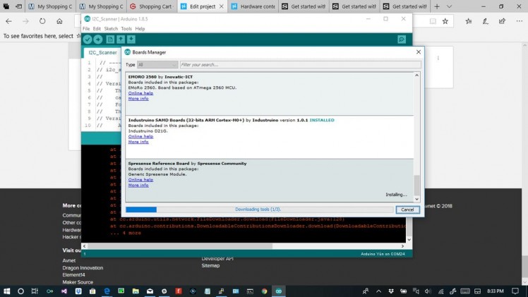Open the Edge settings ellipsis menu
Viewport: 528px width, 297px height.
click(x=520, y=21)
